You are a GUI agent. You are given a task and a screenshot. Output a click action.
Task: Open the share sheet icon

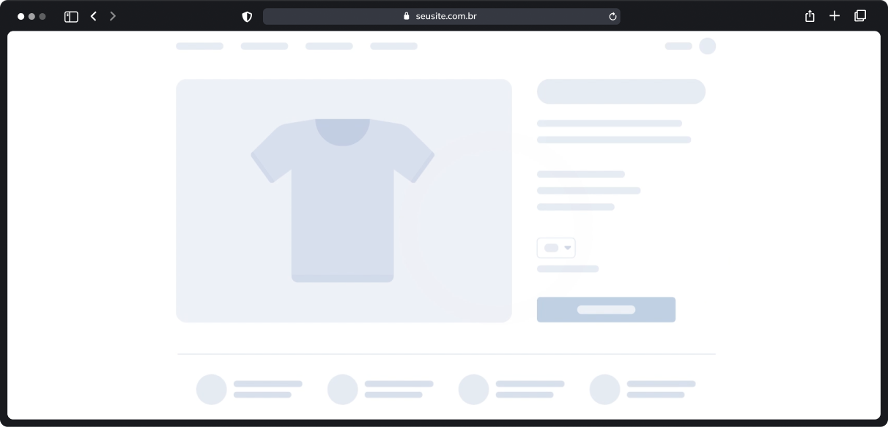coord(810,15)
